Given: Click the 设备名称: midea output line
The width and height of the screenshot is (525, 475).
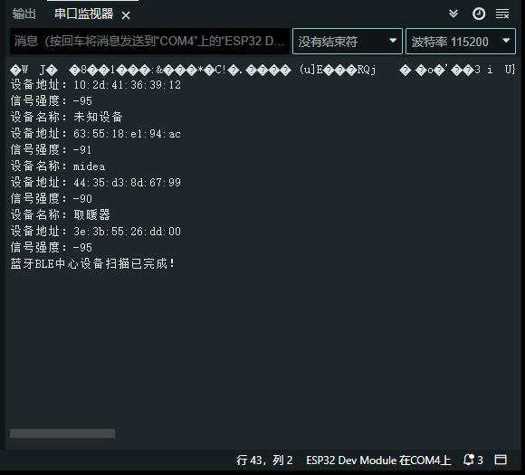Looking at the screenshot, I should tap(58, 166).
